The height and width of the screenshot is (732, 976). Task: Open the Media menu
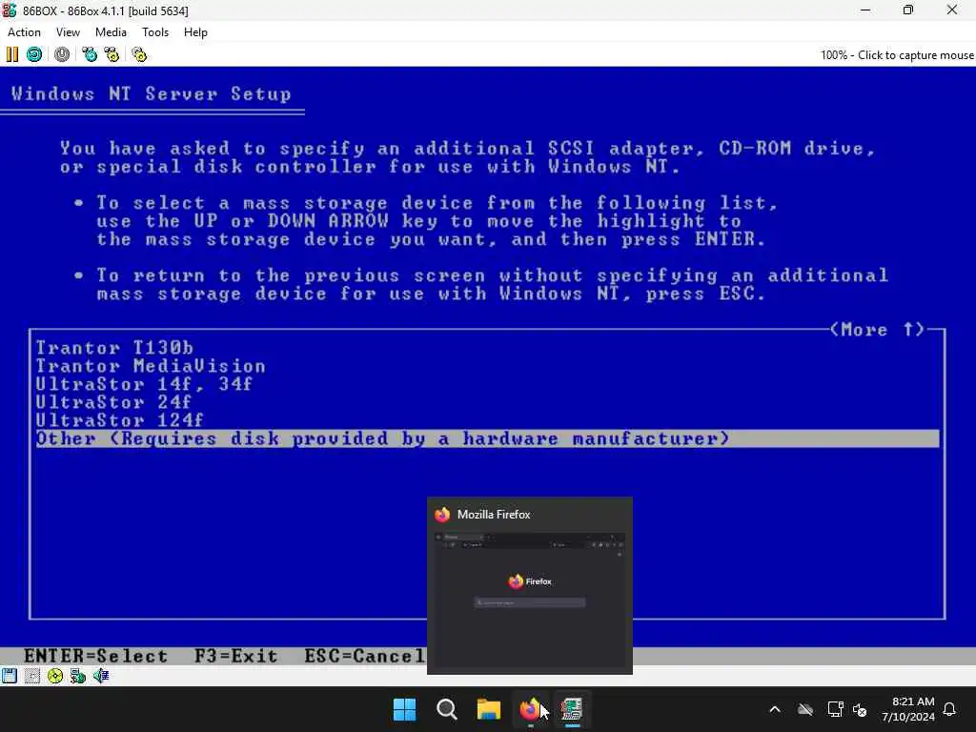click(x=111, y=32)
